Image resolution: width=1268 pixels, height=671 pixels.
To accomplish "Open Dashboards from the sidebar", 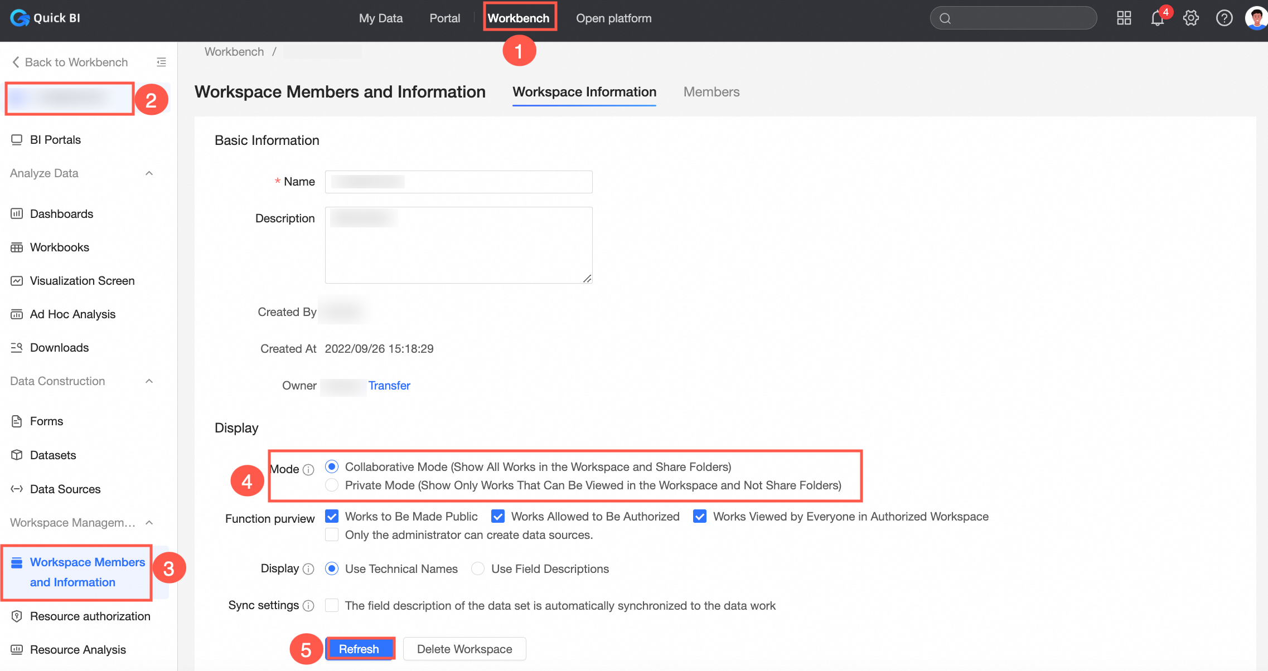I will click(61, 213).
